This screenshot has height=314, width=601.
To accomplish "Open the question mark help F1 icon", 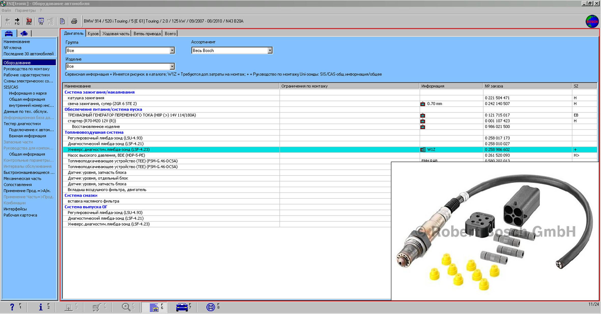I will coord(12,307).
